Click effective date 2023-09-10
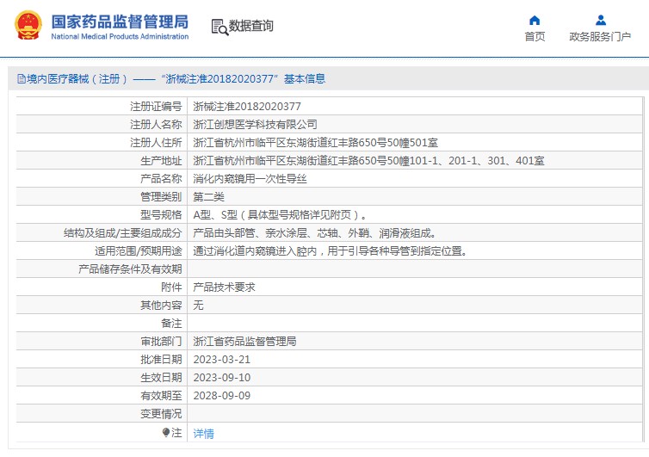This screenshot has height=457, width=649. pyautogui.click(x=222, y=378)
